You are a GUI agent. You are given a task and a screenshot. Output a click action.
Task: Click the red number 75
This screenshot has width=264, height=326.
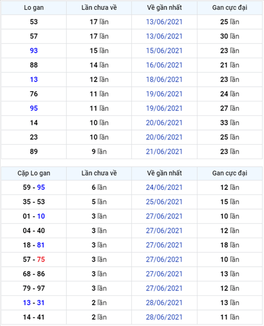41,260
